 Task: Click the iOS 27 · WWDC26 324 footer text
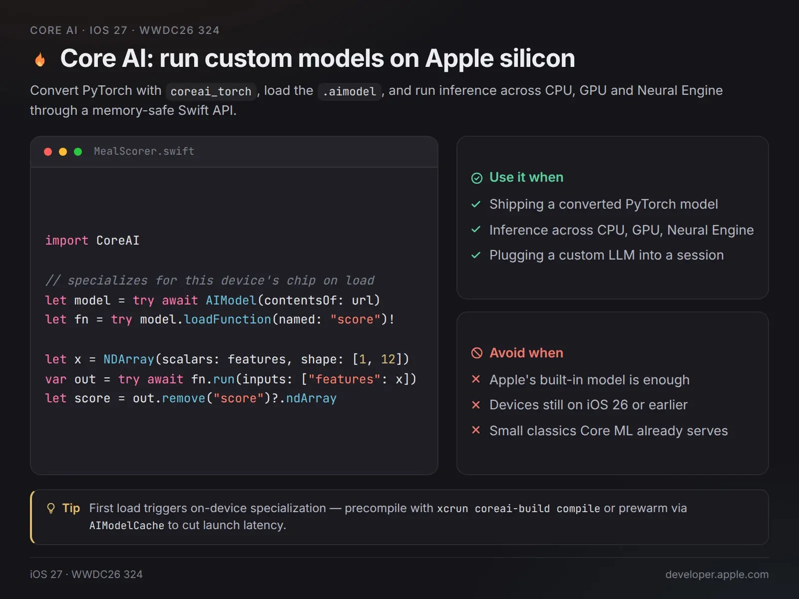point(86,575)
